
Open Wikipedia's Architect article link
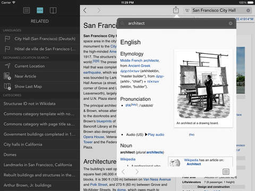tap(194, 164)
